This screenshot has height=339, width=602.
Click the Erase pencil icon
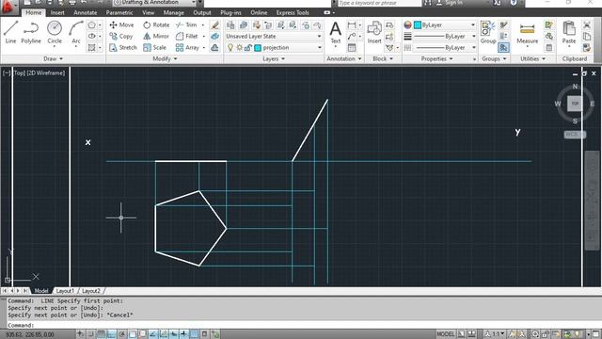(215, 25)
